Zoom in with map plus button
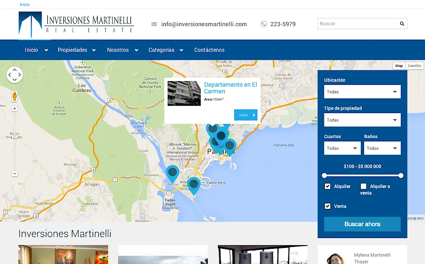 tap(15, 109)
